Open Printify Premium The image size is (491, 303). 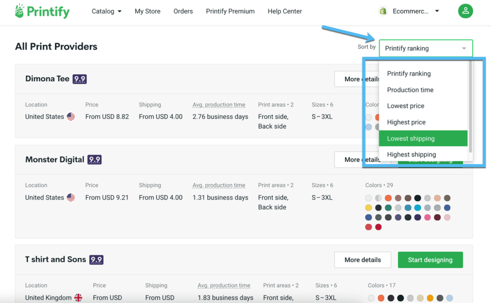[x=230, y=11]
